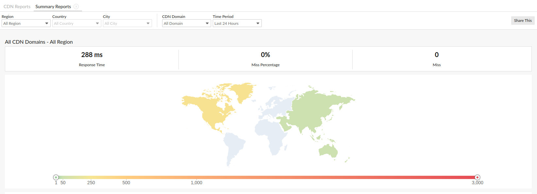The height and width of the screenshot is (194, 537).
Task: Select the 0% Miss Percentage metric
Action: (265, 55)
